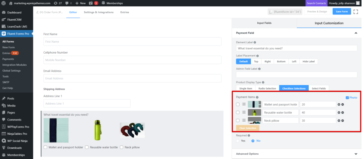Open the Media sidebar item

coord(11,106)
